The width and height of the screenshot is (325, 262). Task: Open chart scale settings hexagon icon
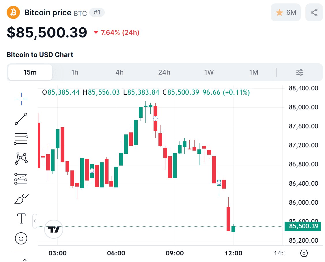(x=304, y=253)
